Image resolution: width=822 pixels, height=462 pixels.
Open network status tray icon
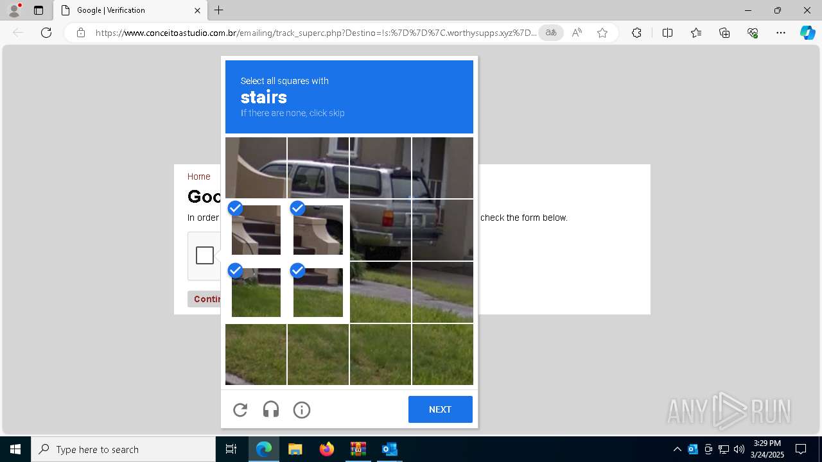(x=724, y=449)
